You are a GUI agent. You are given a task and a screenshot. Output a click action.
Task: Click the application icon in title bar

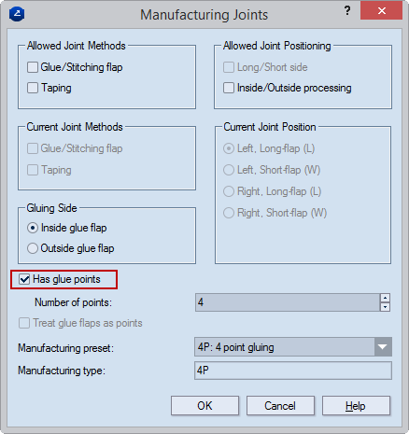click(x=17, y=14)
